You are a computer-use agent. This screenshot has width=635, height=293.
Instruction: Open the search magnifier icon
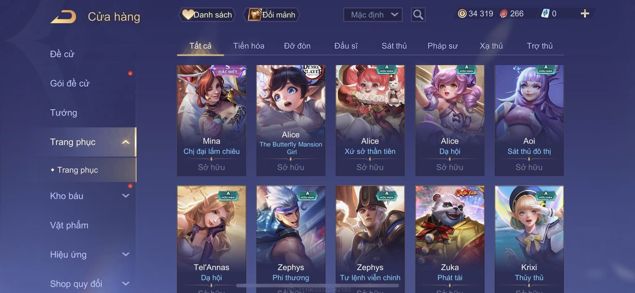(x=418, y=15)
